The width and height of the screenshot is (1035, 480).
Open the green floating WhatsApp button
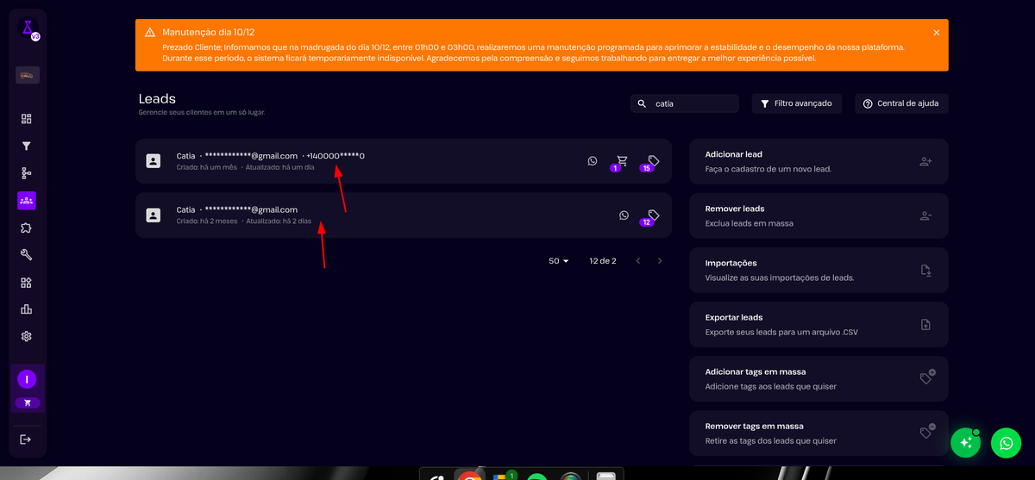[x=1006, y=442]
